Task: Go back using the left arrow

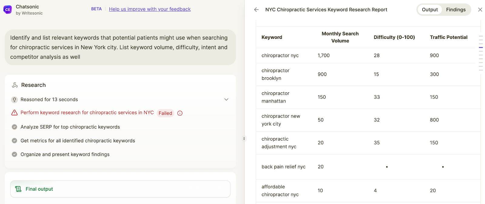Action: pyautogui.click(x=256, y=10)
